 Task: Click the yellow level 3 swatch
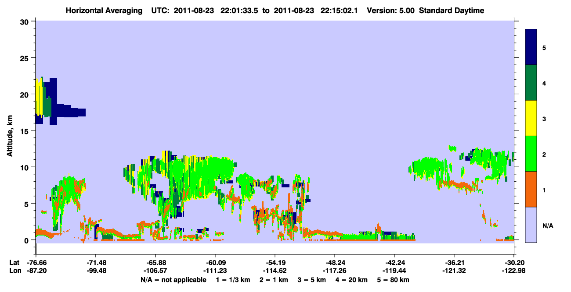(531, 118)
